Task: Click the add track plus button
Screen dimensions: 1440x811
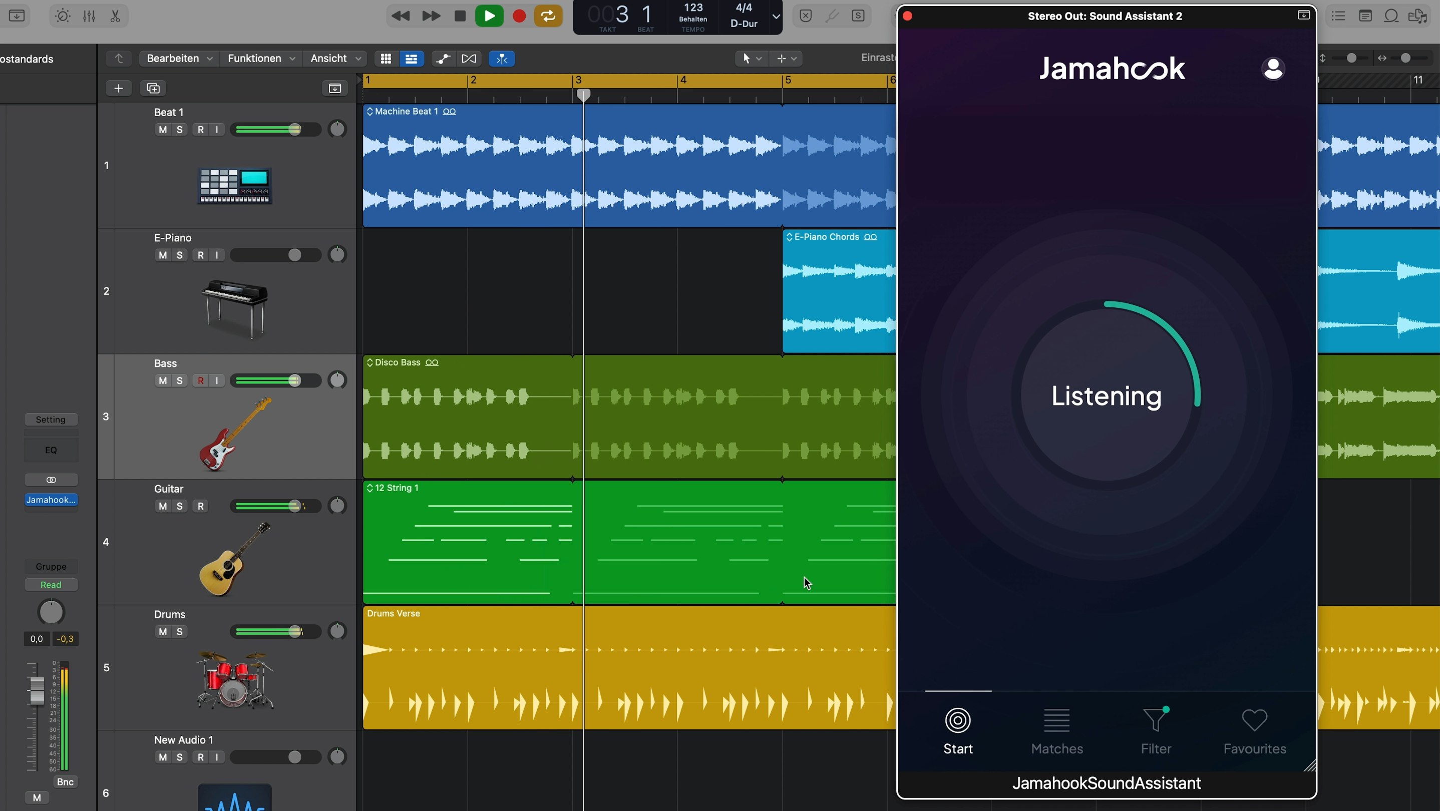Action: point(119,88)
